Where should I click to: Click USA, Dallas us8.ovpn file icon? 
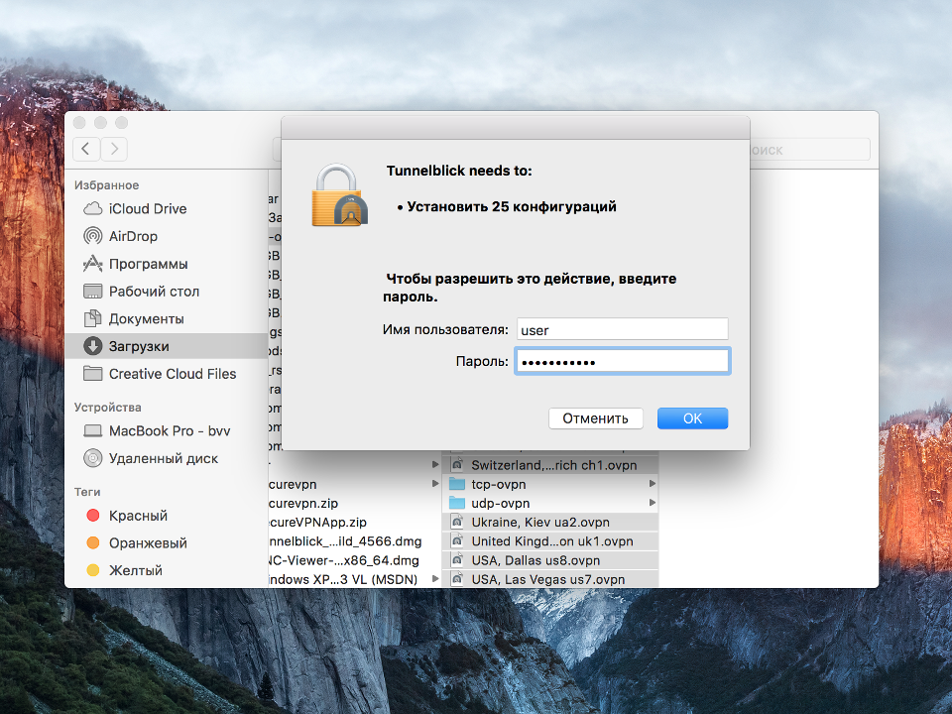tap(457, 559)
